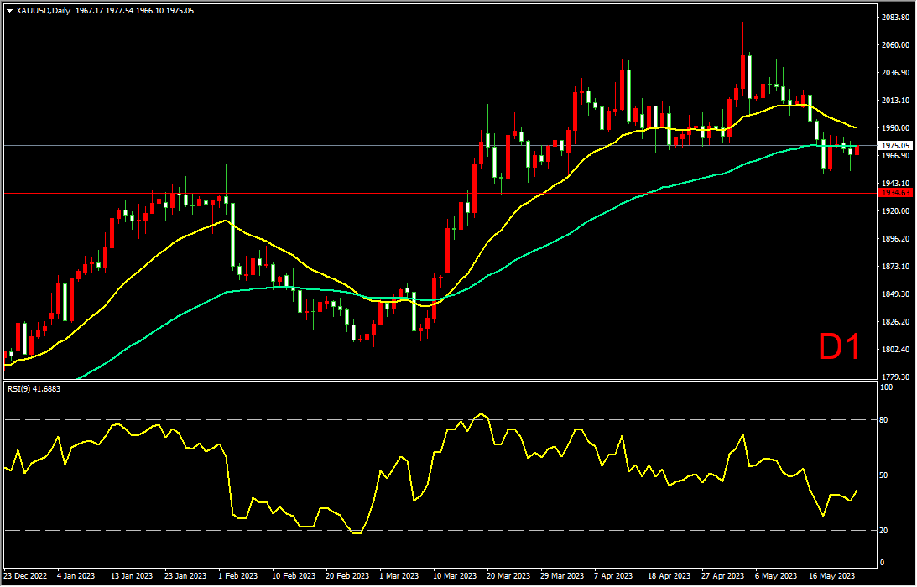Select the yellow moving average line end
The width and height of the screenshot is (917, 587).
point(857,127)
